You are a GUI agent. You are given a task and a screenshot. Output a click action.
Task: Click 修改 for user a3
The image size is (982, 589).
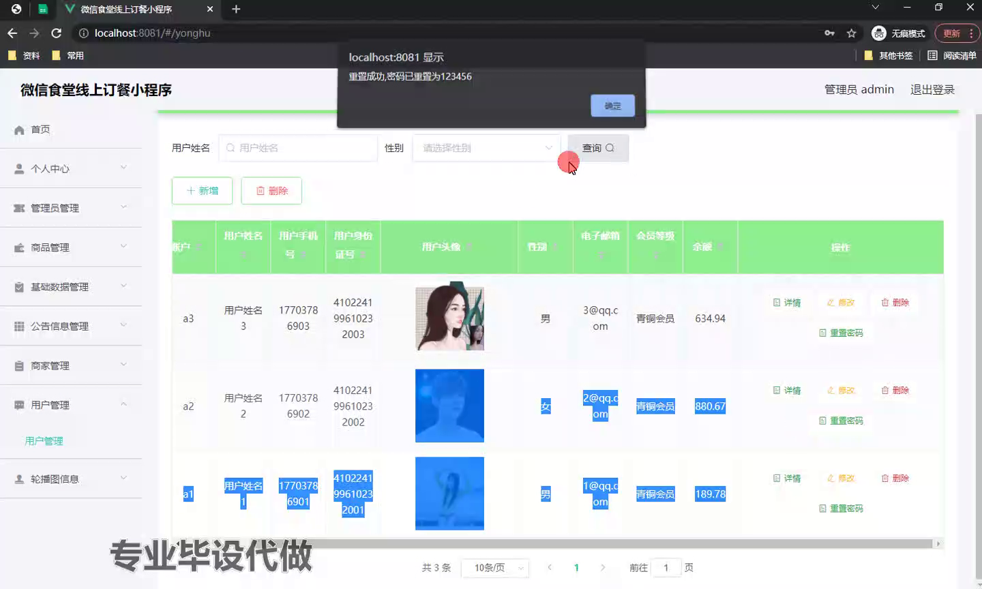(841, 303)
